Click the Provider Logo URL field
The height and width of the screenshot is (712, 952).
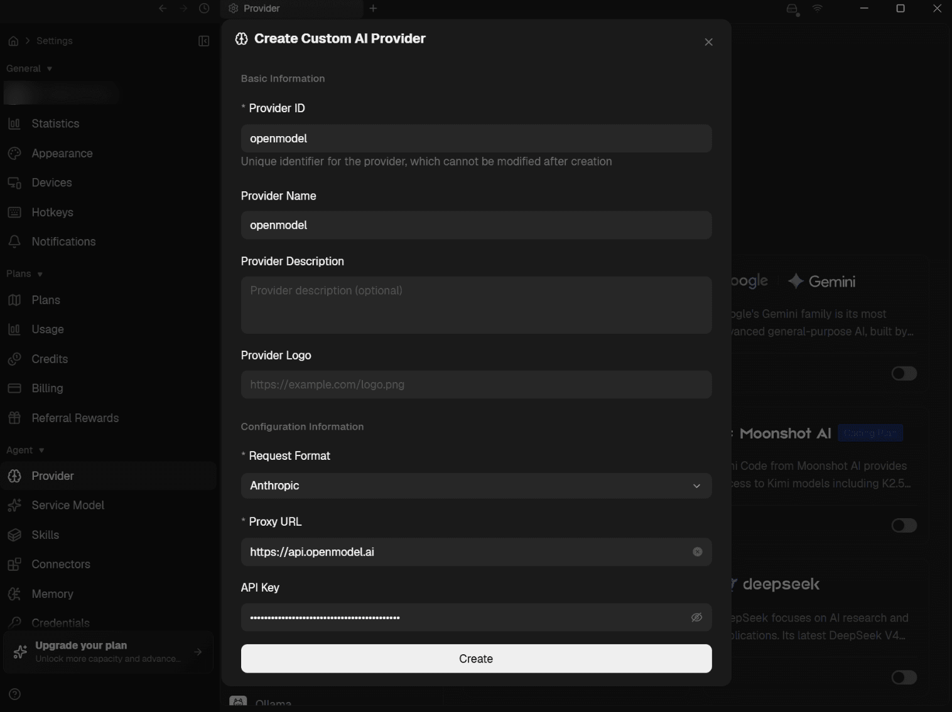pyautogui.click(x=476, y=385)
